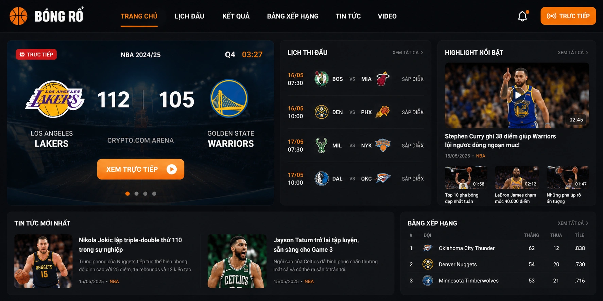Select the BOS vs MIA match row

tap(356, 79)
